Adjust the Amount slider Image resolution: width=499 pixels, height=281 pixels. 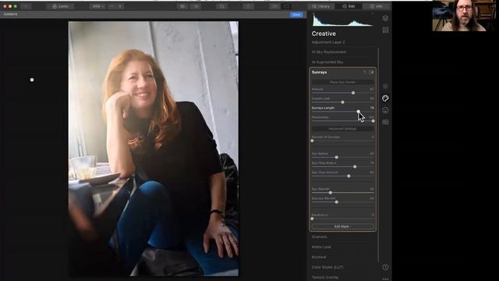(343, 93)
